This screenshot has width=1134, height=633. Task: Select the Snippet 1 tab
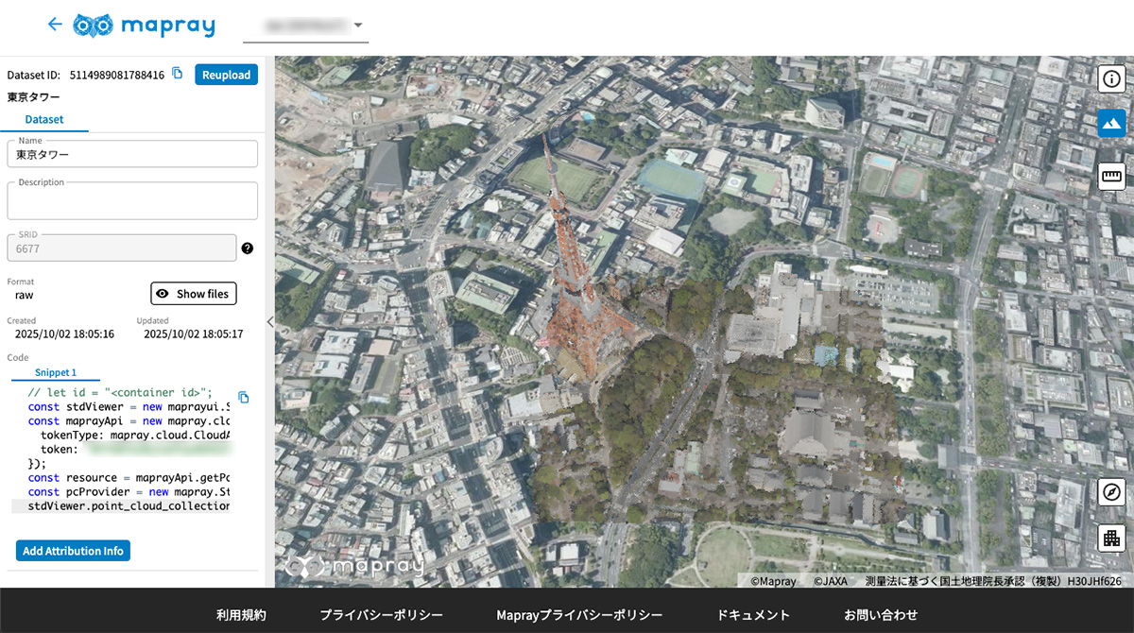tap(55, 373)
